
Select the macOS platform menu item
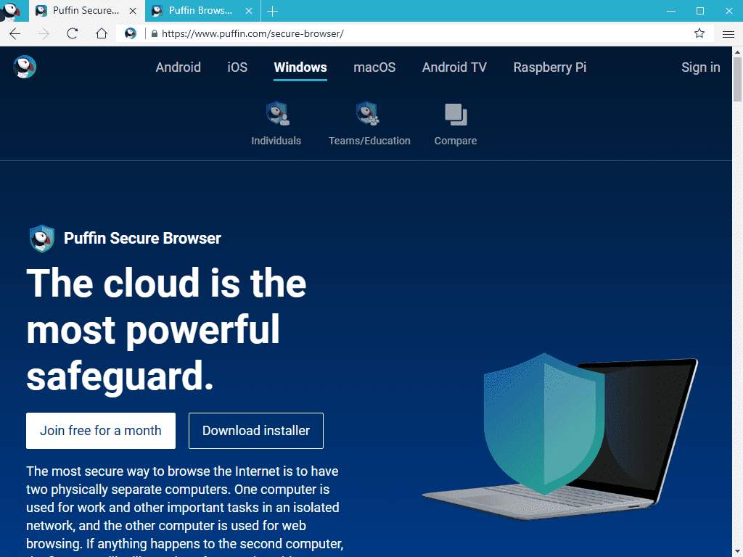click(x=374, y=67)
